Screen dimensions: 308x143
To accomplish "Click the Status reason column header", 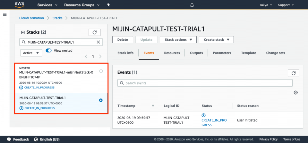I will [248, 106].
